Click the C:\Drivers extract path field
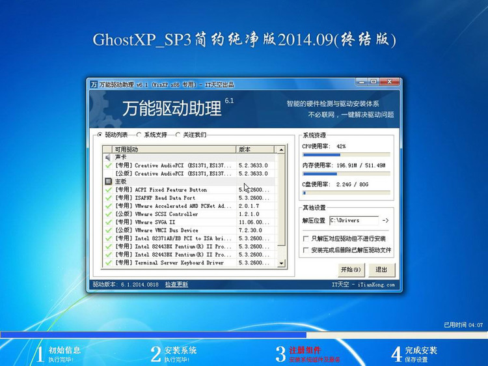This screenshot has width=488, height=366. tap(354, 220)
